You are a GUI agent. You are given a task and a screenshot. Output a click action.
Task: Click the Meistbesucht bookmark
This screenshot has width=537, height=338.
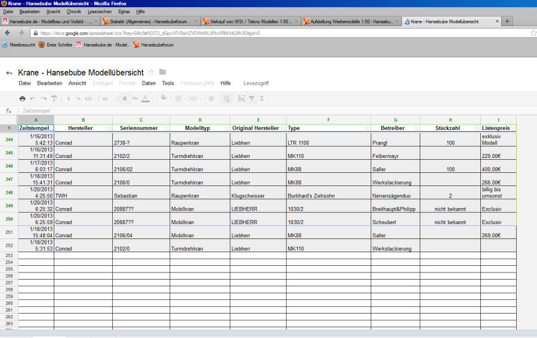(19, 45)
